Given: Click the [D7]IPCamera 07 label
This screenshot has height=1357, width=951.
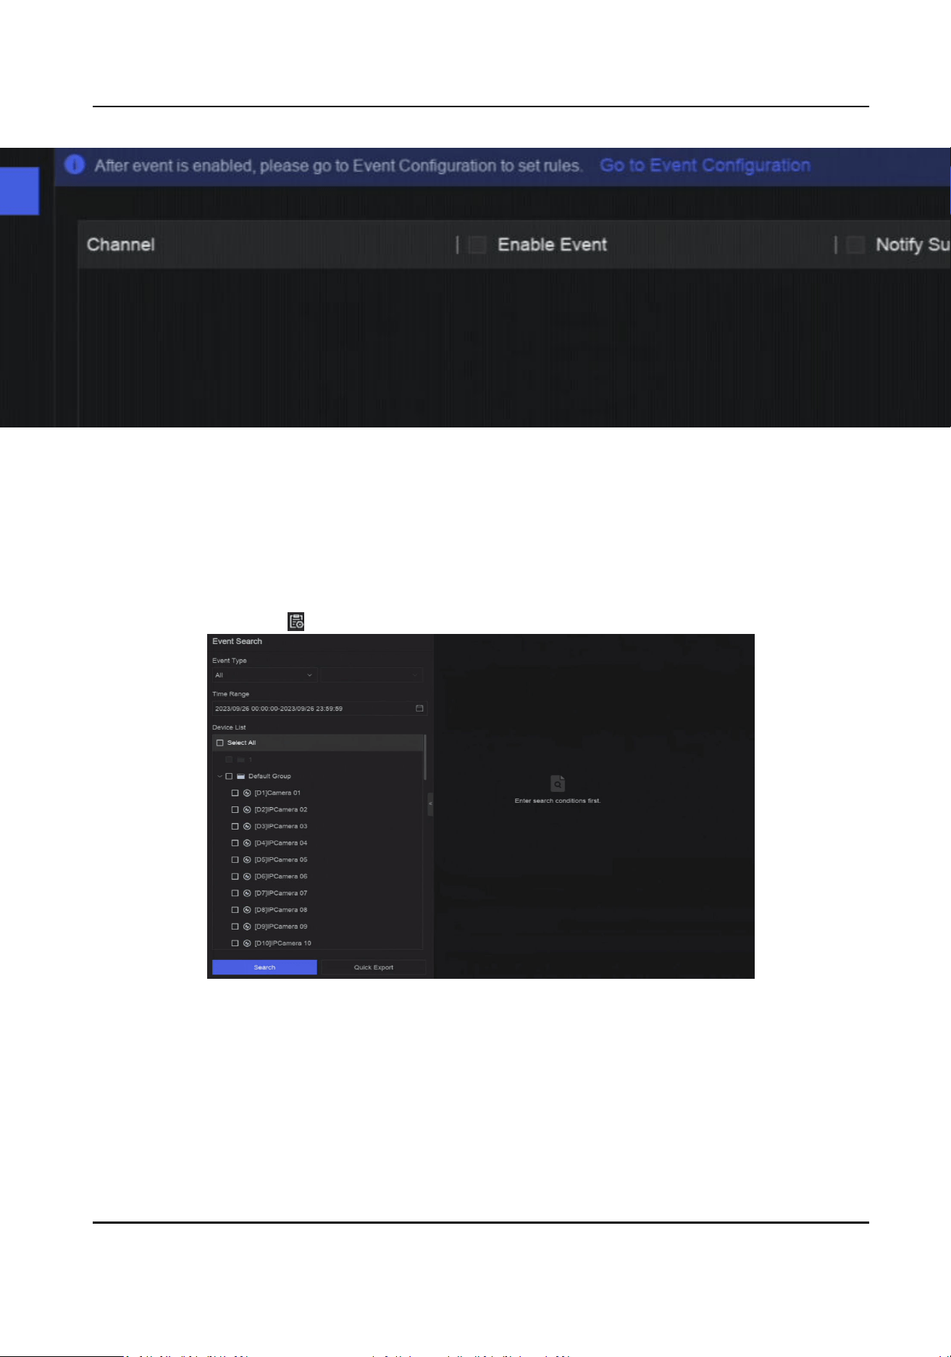Looking at the screenshot, I should [x=281, y=893].
